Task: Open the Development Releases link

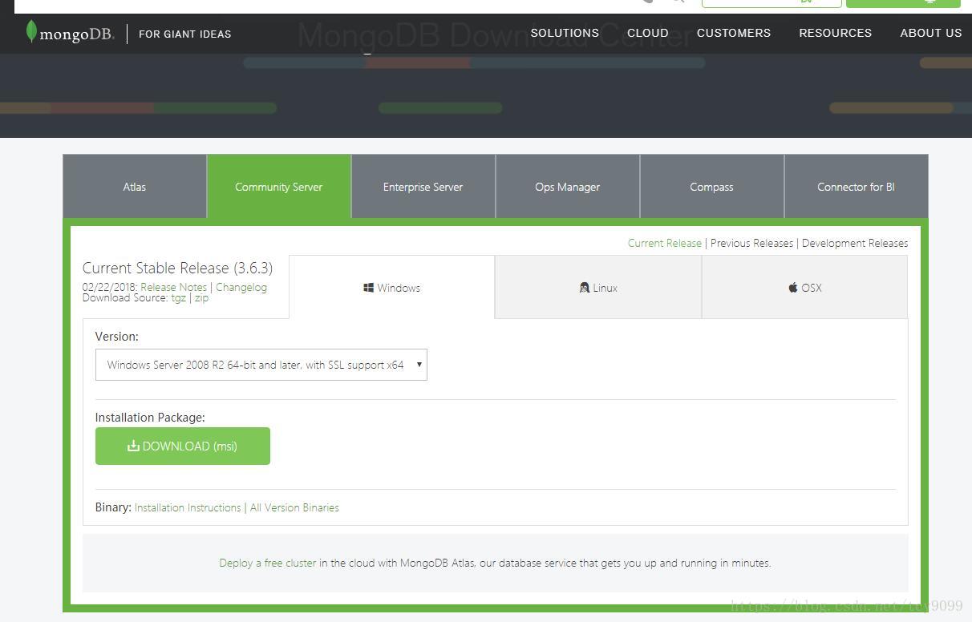Action: (x=855, y=243)
